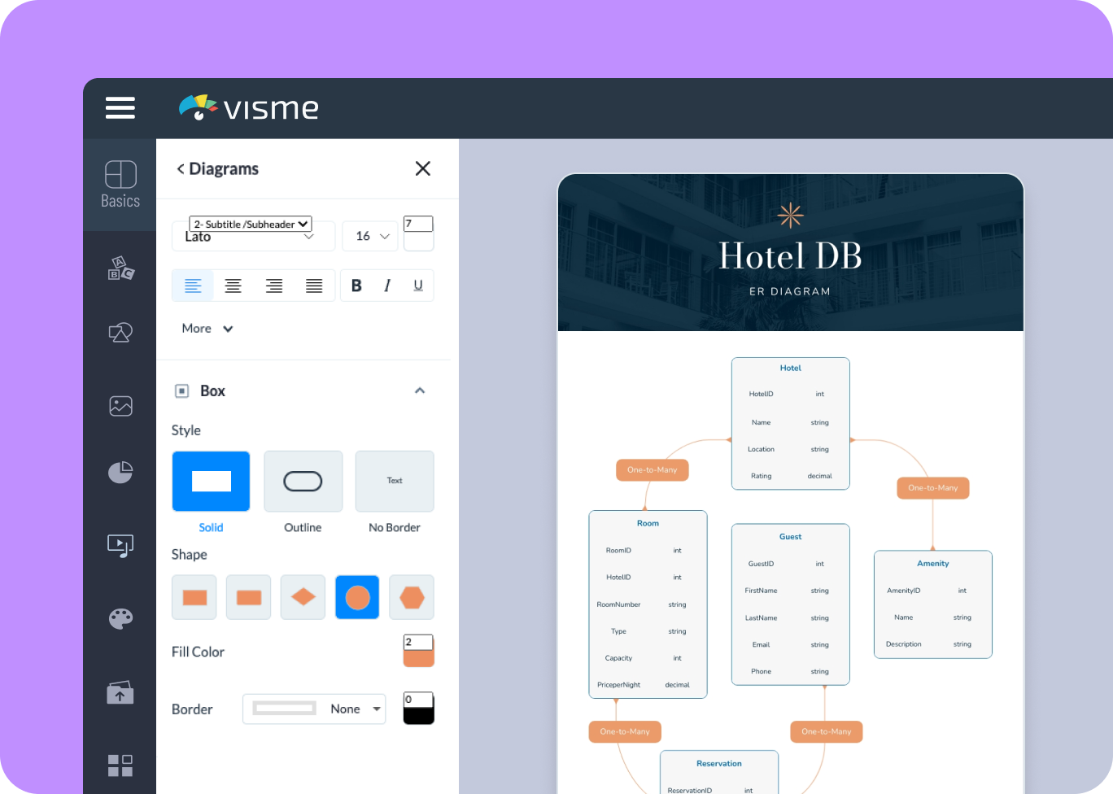Choose the diamond shape
The width and height of the screenshot is (1113, 794).
pyautogui.click(x=303, y=598)
